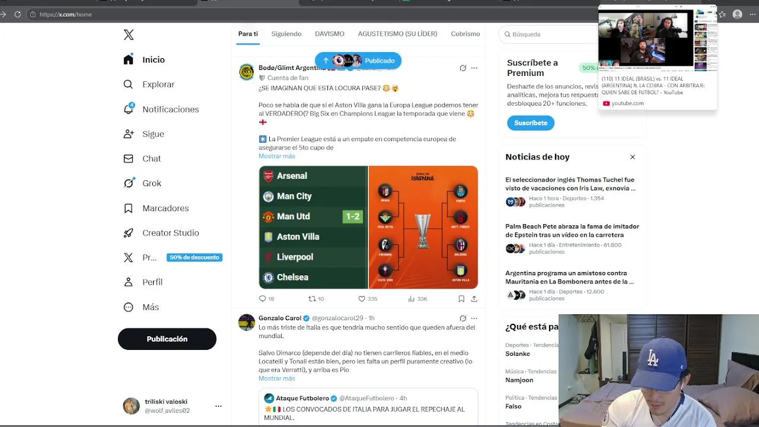Open Bodø/Glimt Argentina profile avatar

click(x=247, y=72)
